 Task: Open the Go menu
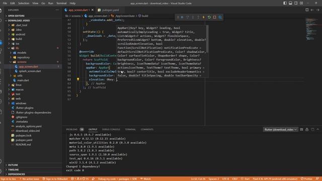pos(43,3)
